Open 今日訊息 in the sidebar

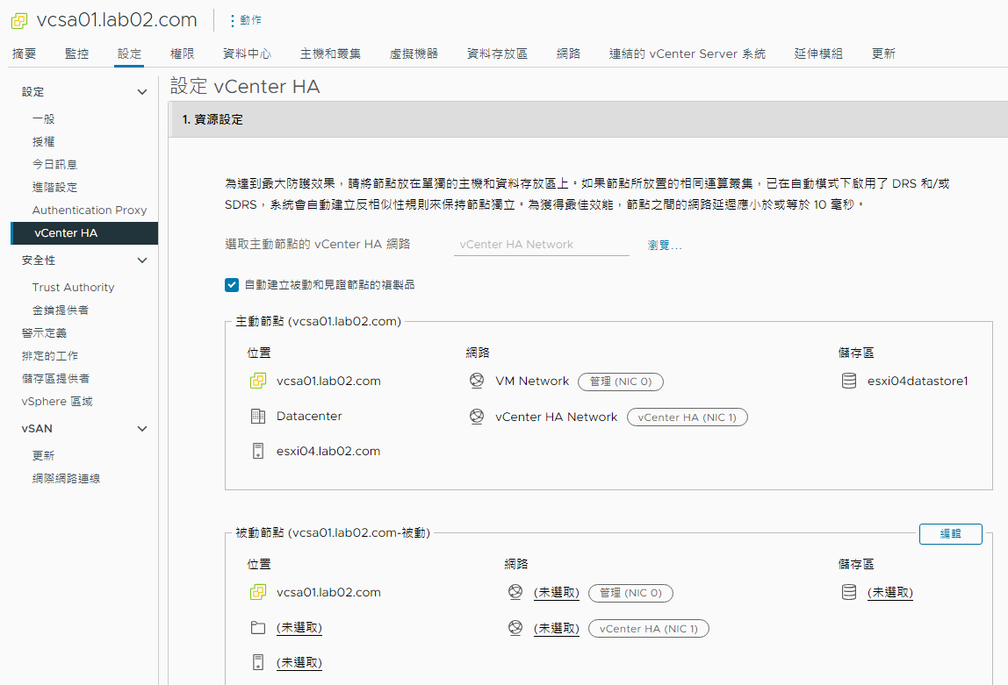[54, 164]
